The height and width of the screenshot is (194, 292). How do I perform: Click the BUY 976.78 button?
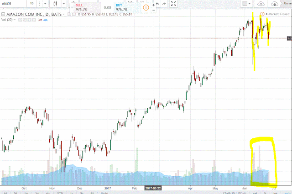click(128, 7)
